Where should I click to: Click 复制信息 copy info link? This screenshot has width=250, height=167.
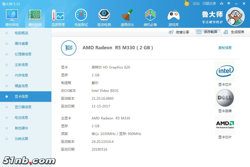[x=225, y=48]
